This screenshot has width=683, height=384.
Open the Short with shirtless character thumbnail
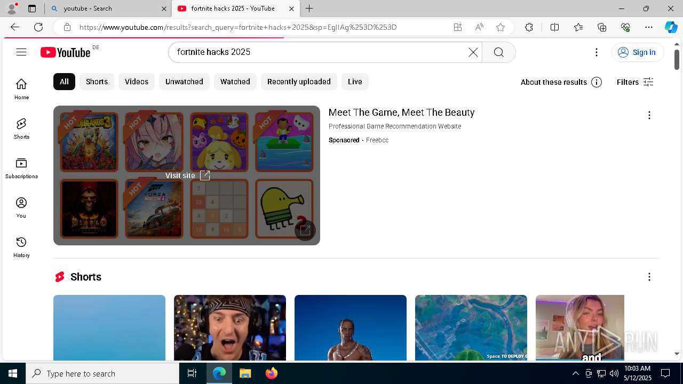[x=351, y=327]
